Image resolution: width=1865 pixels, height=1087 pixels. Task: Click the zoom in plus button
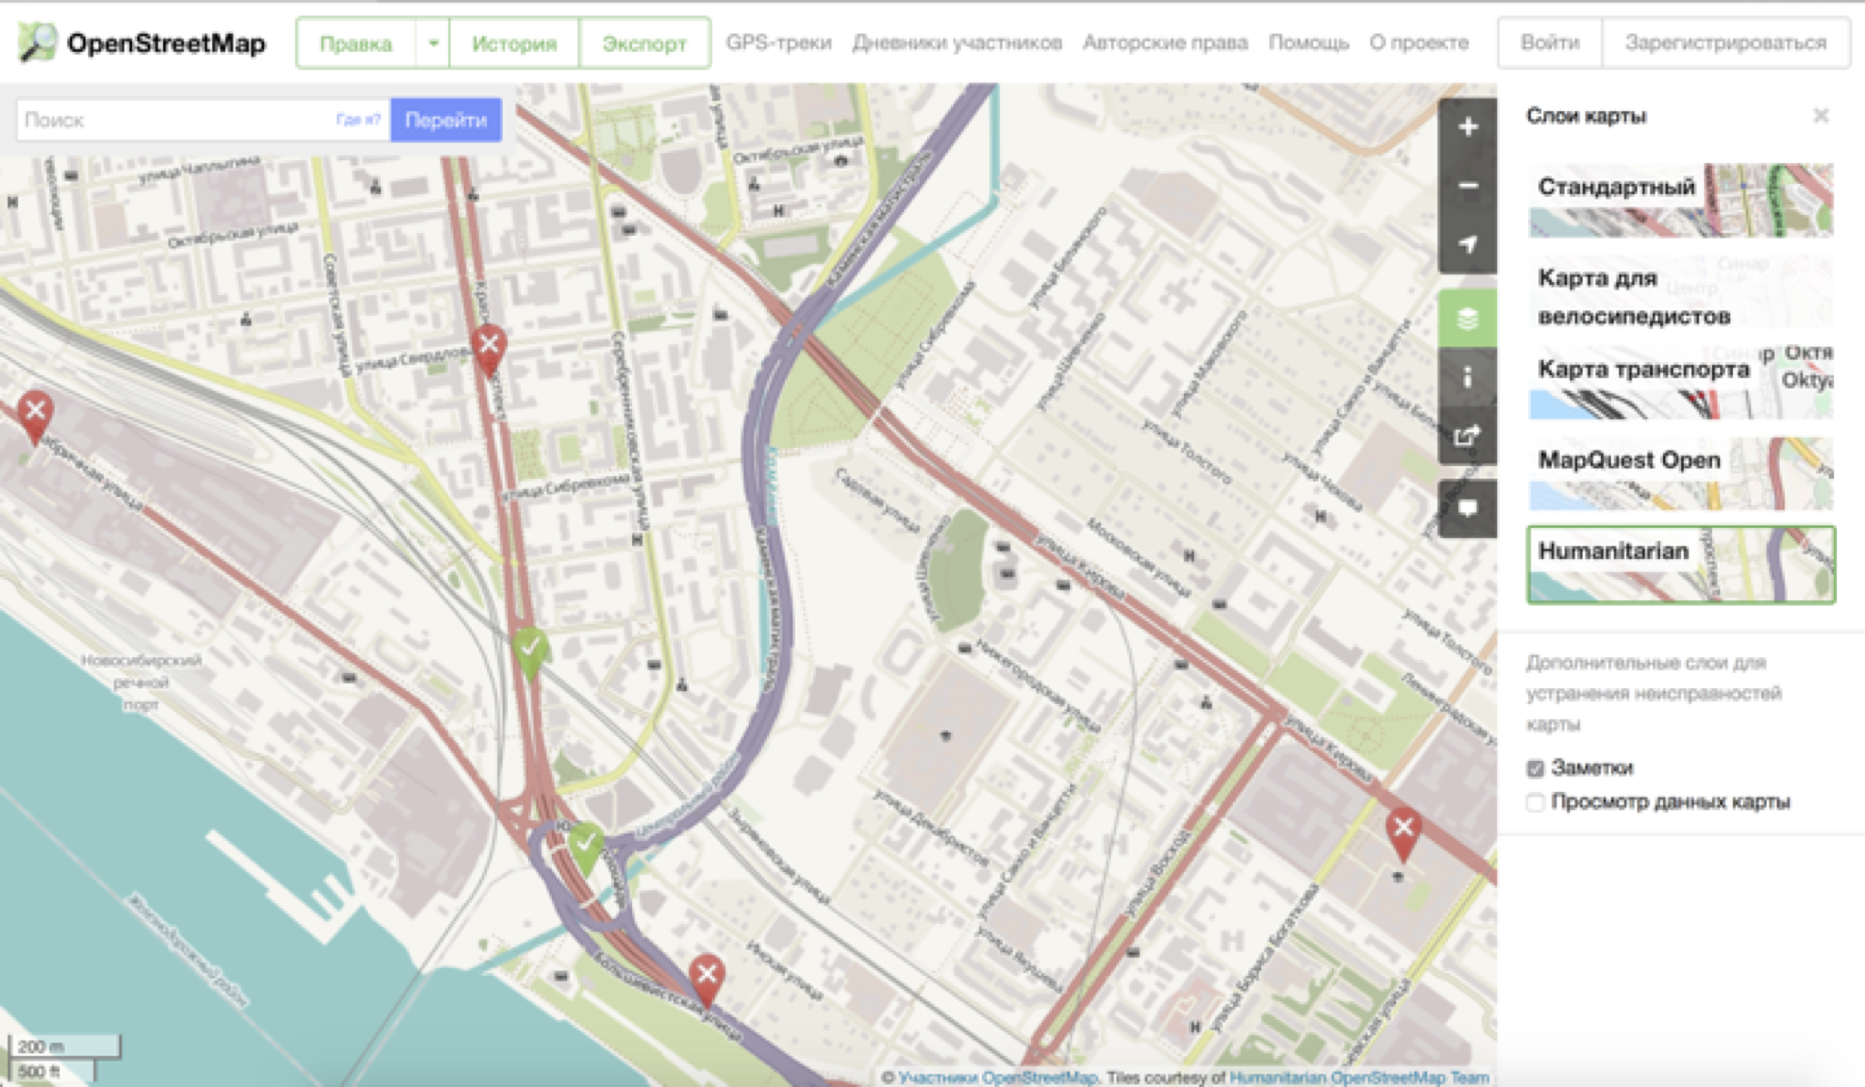coord(1467,127)
